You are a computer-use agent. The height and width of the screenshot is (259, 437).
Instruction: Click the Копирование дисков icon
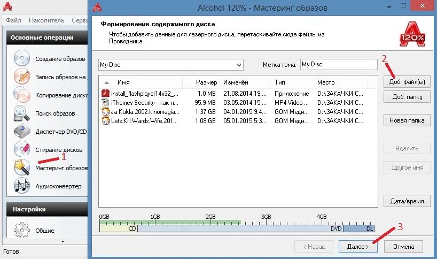[x=22, y=95]
